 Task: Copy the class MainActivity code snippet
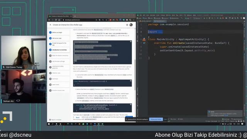pyautogui.click(x=131, y=81)
